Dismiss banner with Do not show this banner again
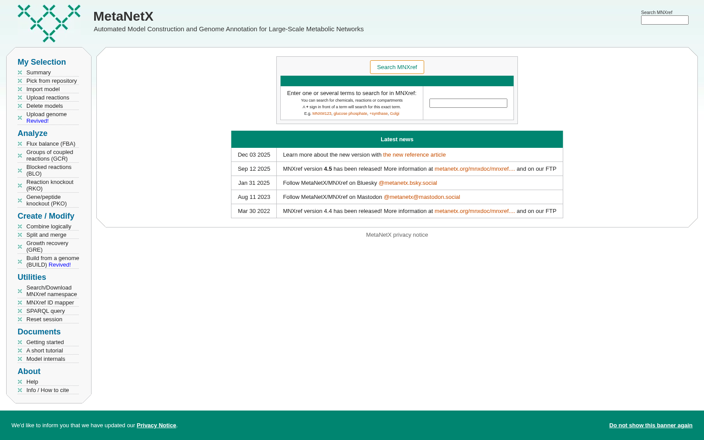704x440 pixels. pyautogui.click(x=651, y=425)
